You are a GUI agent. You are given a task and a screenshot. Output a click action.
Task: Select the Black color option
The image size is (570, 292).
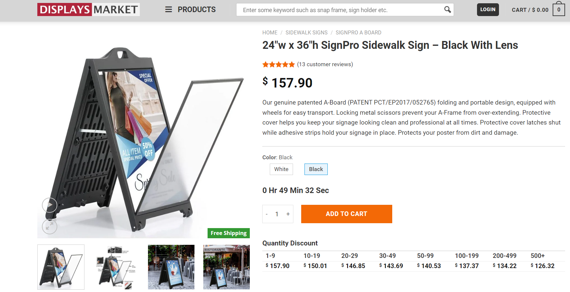pyautogui.click(x=316, y=169)
